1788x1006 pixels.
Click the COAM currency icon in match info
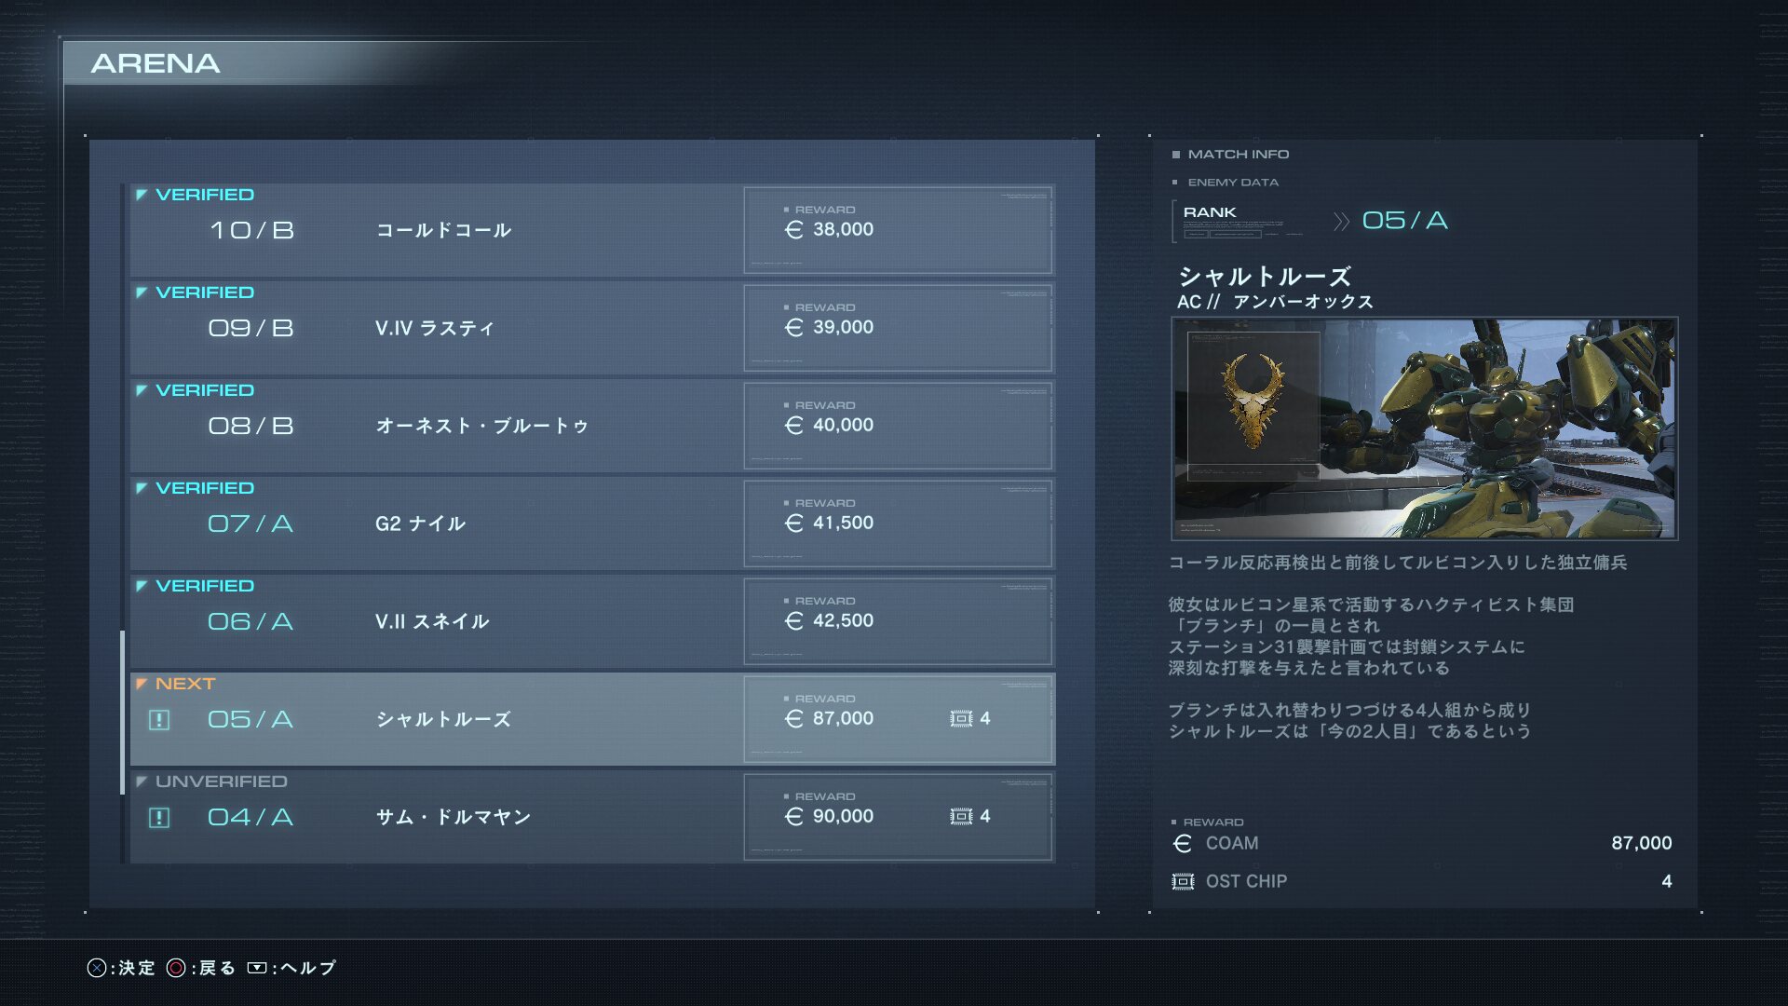click(1183, 843)
